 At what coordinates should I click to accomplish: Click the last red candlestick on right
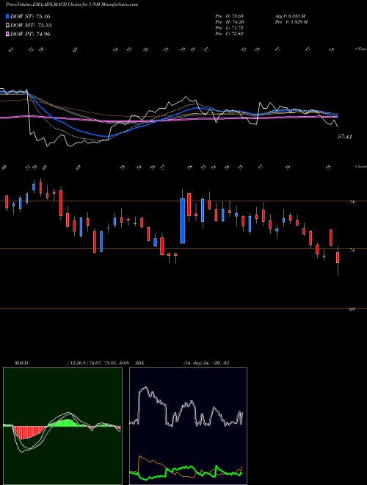[338, 258]
